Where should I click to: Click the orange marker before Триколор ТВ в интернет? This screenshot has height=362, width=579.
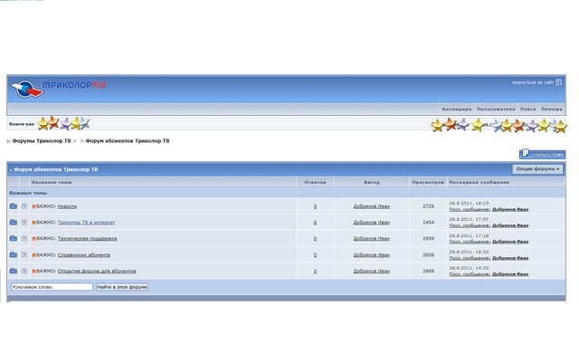[x=34, y=223]
